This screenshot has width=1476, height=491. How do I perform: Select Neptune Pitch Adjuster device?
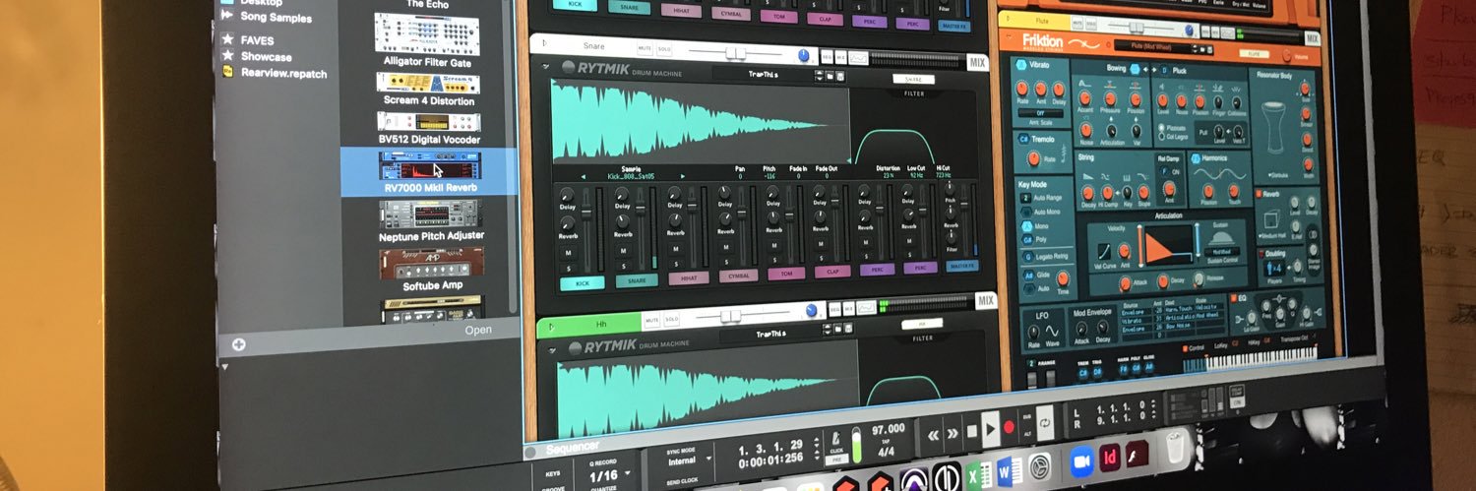[x=431, y=220]
